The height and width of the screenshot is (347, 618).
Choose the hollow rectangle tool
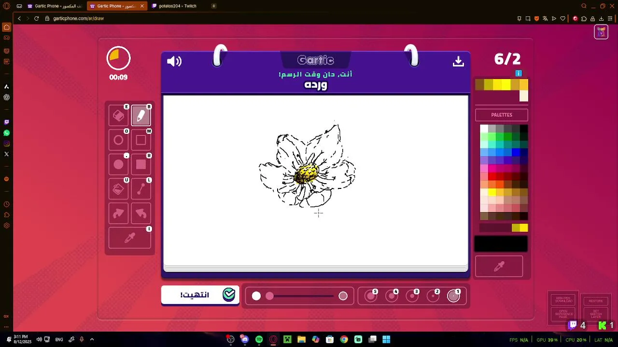[141, 140]
